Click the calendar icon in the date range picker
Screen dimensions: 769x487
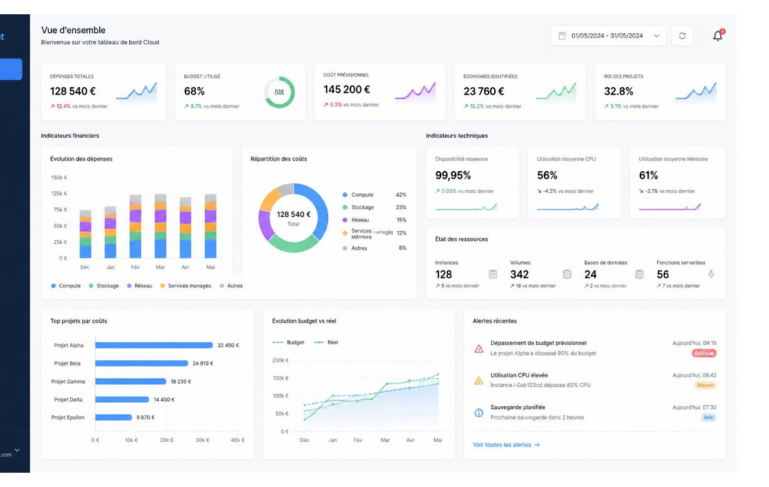[x=562, y=36]
